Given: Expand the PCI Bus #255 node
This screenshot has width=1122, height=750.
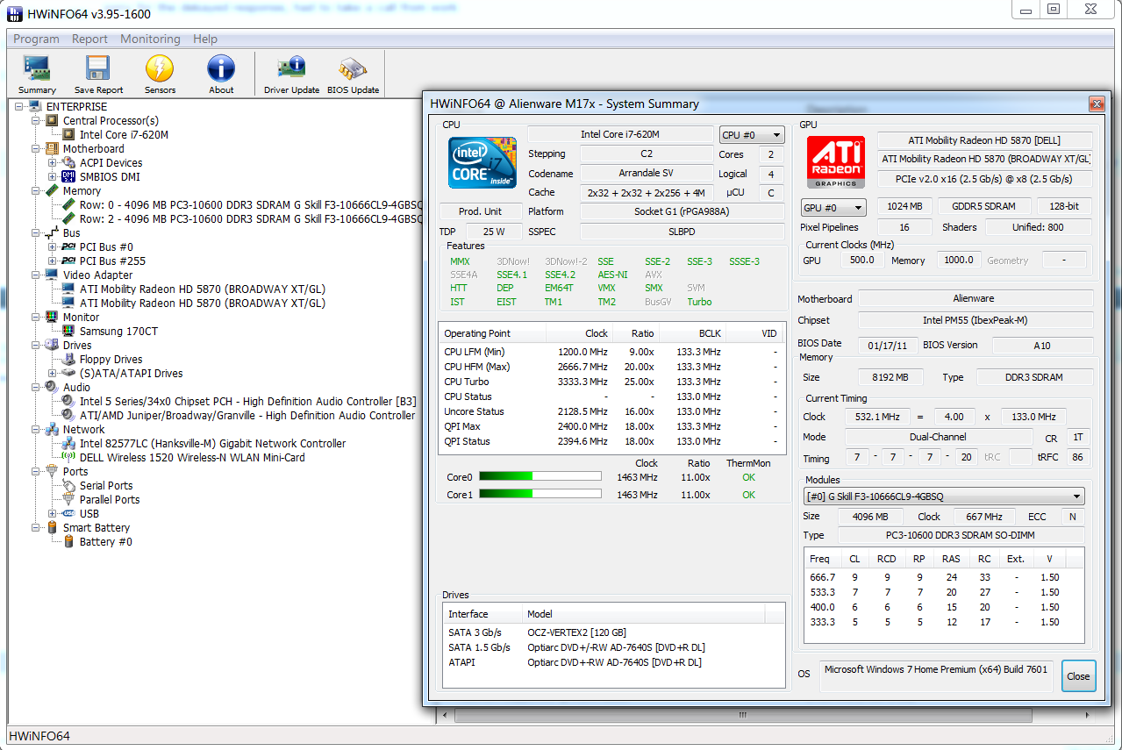Looking at the screenshot, I should [x=53, y=261].
